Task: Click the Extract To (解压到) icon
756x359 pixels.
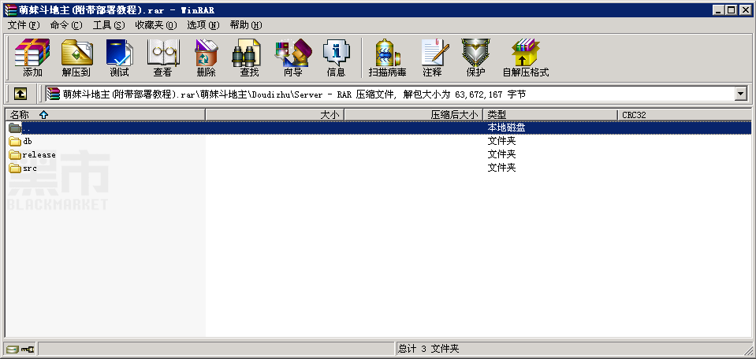Action: pos(76,57)
